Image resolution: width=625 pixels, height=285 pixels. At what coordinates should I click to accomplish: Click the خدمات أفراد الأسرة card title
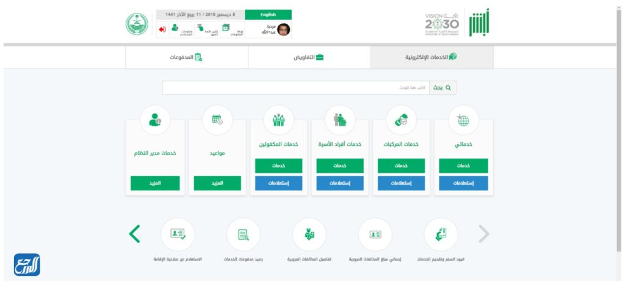(340, 144)
